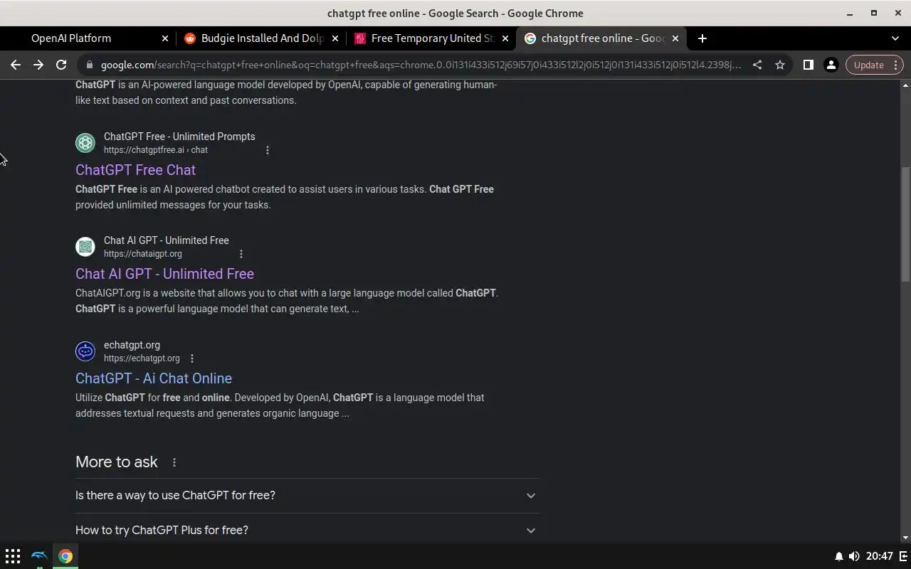Open the session logout icon in the panel

904,556
